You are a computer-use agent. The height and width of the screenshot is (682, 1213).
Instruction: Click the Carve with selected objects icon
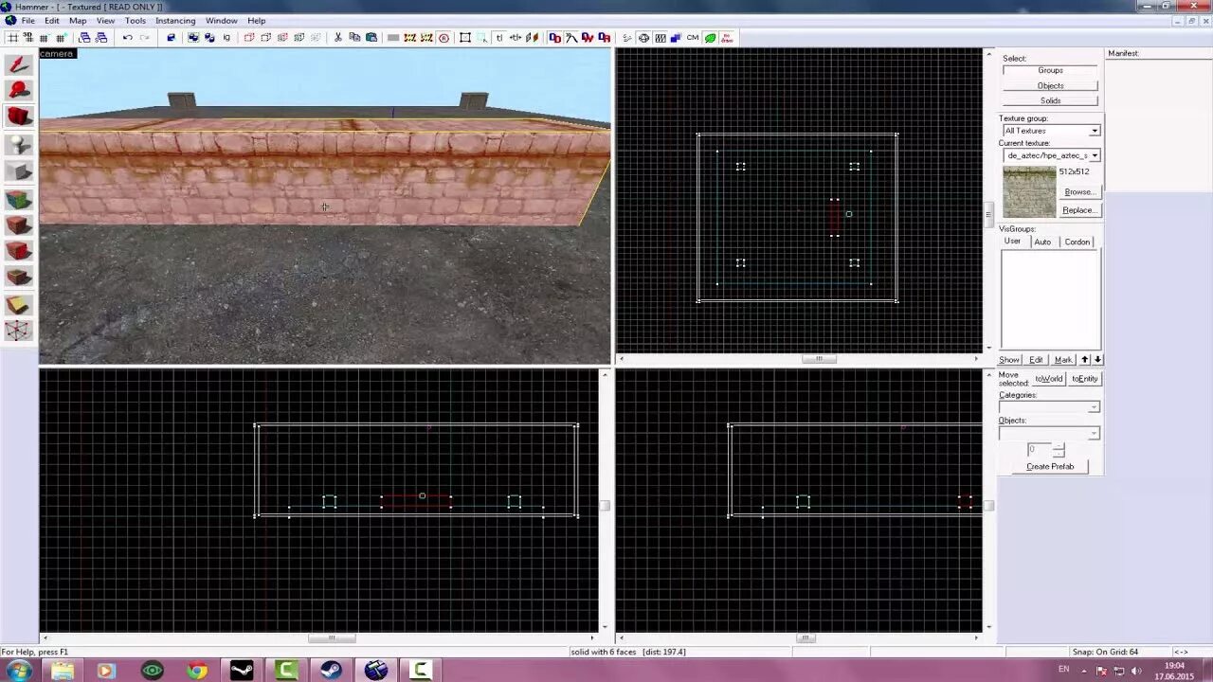click(x=171, y=38)
